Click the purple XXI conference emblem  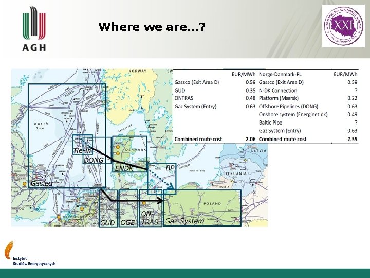343,26
